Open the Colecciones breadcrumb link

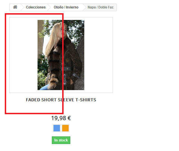[36, 7]
